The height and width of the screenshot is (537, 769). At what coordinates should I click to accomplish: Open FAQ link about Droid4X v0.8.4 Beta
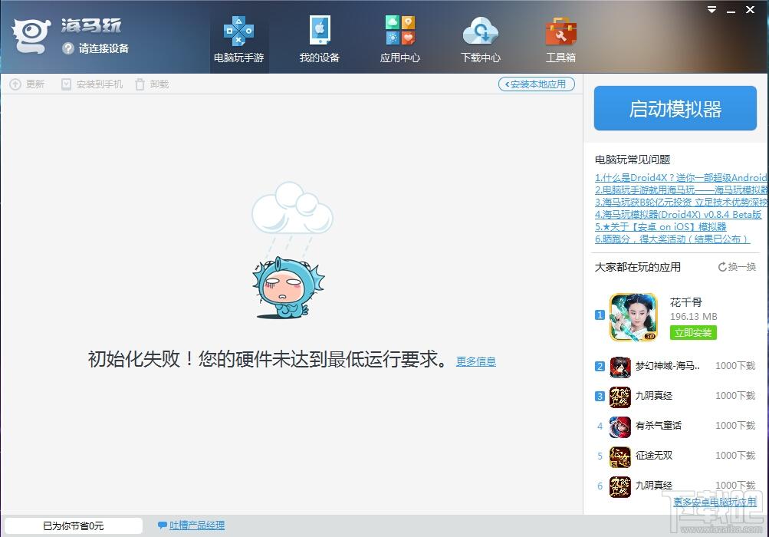click(x=678, y=215)
